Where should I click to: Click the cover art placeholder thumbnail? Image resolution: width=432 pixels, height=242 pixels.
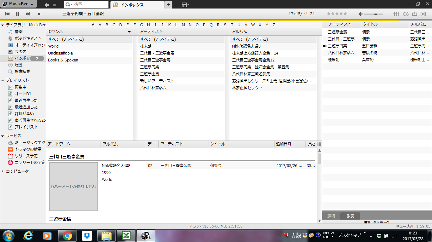pos(73,187)
